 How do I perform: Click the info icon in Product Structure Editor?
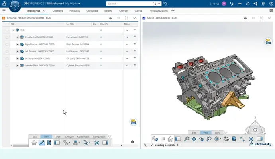[132, 142]
